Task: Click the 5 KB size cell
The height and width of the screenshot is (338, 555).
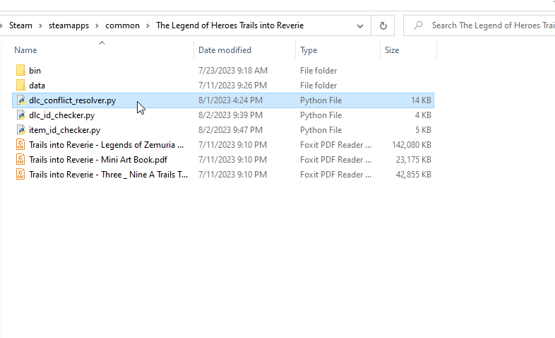Action: click(x=423, y=130)
